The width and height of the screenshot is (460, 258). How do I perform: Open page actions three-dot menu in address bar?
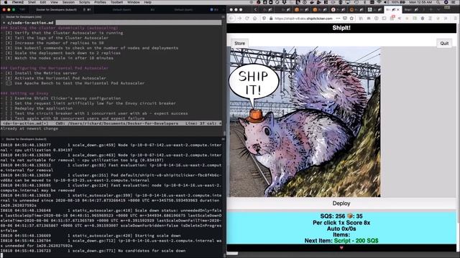point(338,19)
